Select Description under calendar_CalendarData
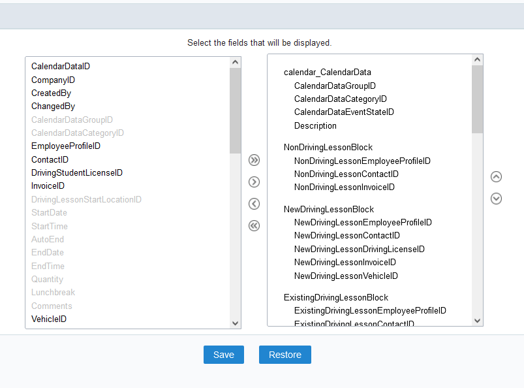 coord(315,126)
